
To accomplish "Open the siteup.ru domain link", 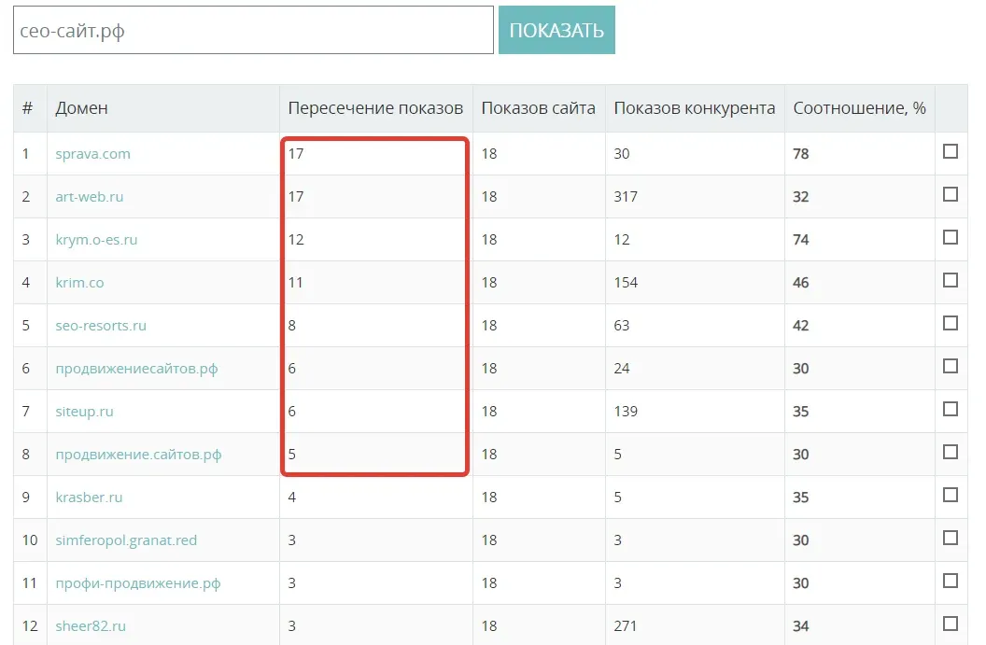I will [84, 412].
